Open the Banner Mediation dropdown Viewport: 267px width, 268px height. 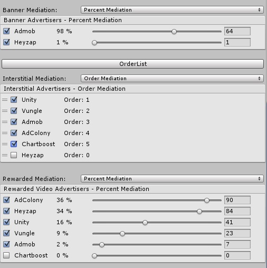[172, 10]
